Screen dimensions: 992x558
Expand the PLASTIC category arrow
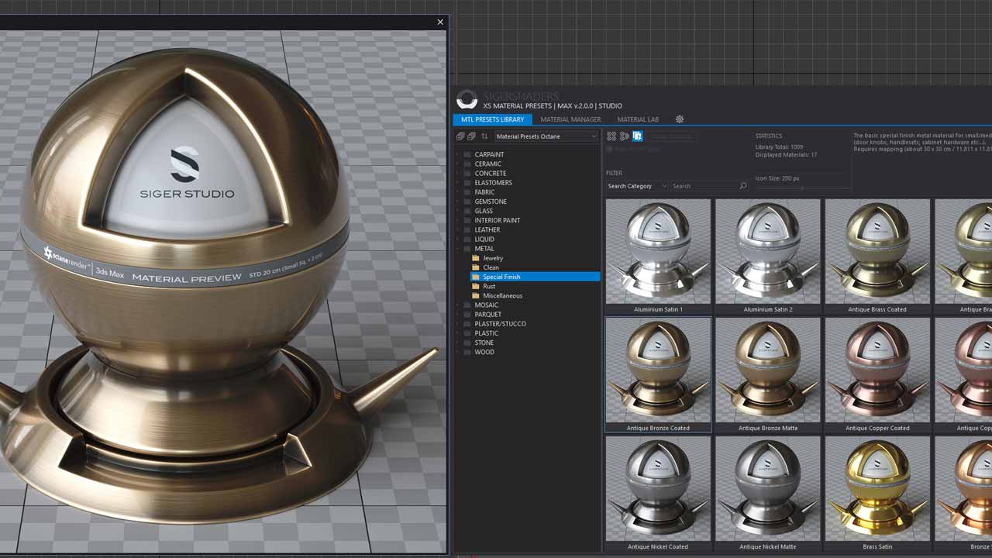458,333
